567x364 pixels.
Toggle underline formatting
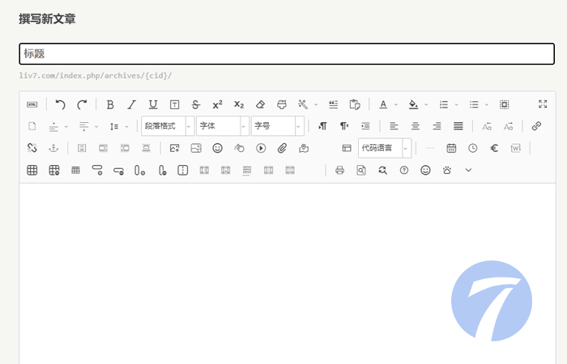(153, 104)
